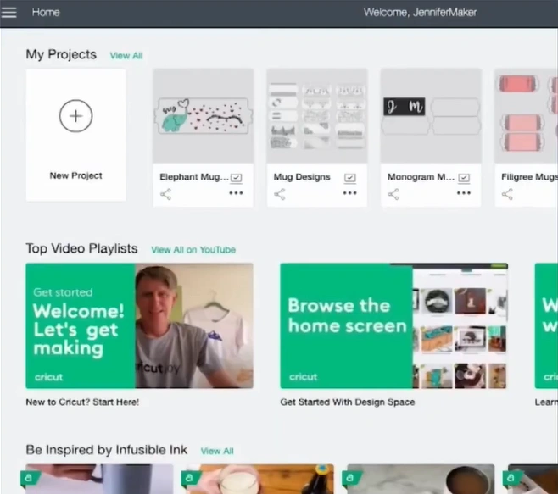Screen dimensions: 558x494
Task: Open View All on YouTube link
Action: [x=193, y=250]
